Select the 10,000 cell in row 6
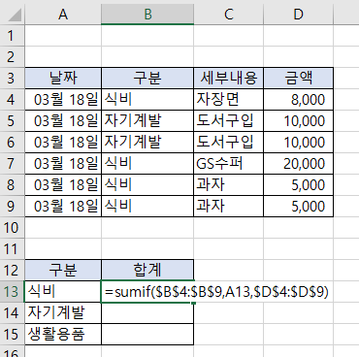Image resolution: width=359 pixels, height=357 pixels. [x=298, y=143]
